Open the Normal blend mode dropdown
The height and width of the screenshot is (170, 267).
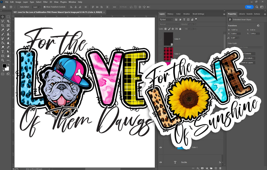169,24
